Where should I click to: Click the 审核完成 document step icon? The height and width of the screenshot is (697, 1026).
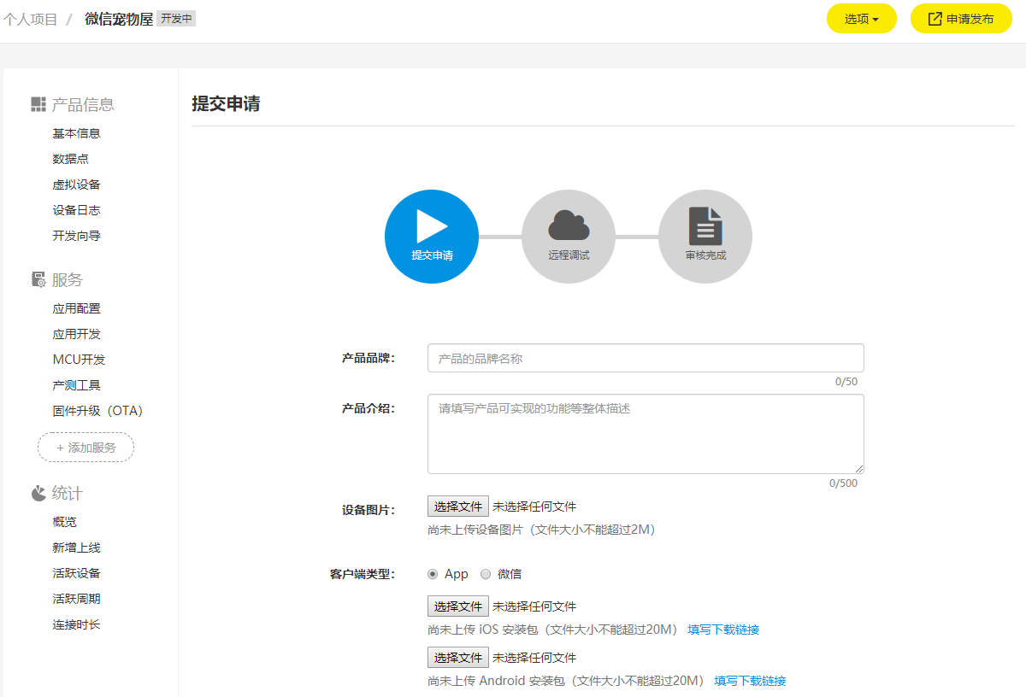point(705,224)
